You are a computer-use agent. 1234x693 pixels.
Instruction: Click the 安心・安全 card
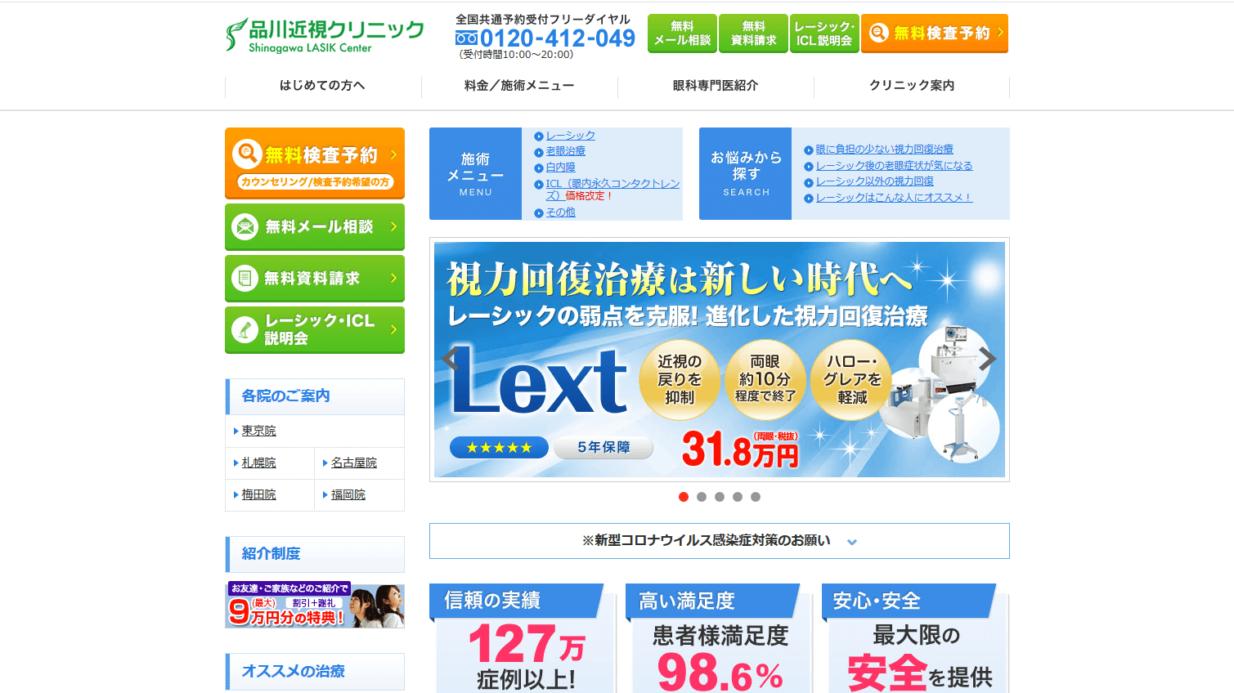916,638
